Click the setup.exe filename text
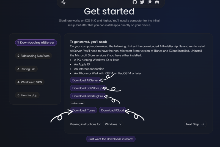 coord(77,103)
